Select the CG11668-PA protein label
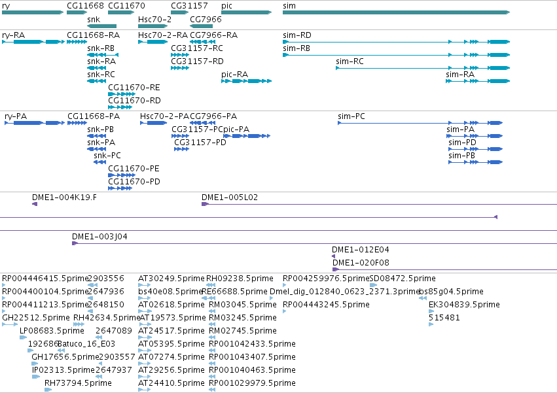 [x=94, y=116]
